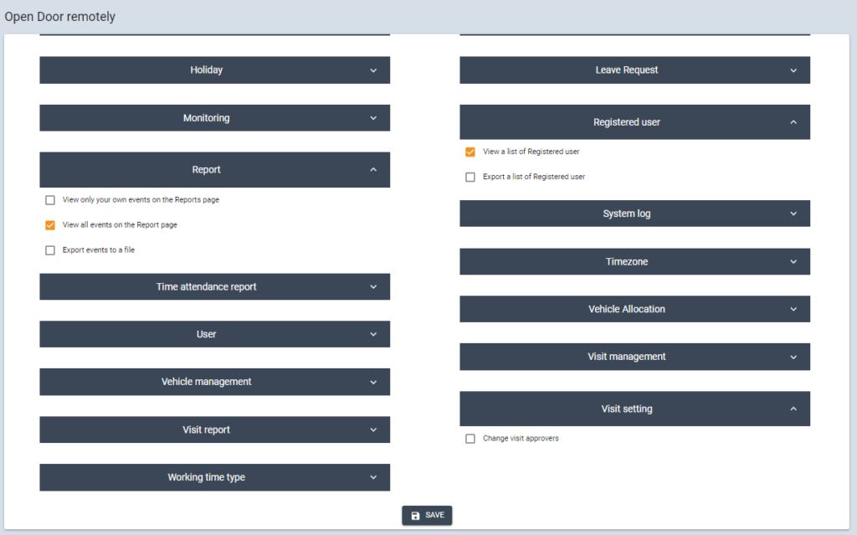Open the Leave Request section arrow
The width and height of the screenshot is (857, 535).
(793, 70)
